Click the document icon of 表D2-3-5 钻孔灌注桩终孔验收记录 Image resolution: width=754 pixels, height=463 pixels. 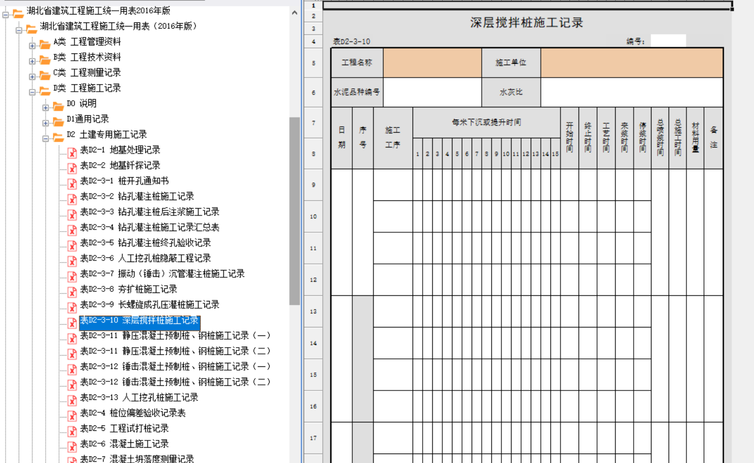(72, 245)
